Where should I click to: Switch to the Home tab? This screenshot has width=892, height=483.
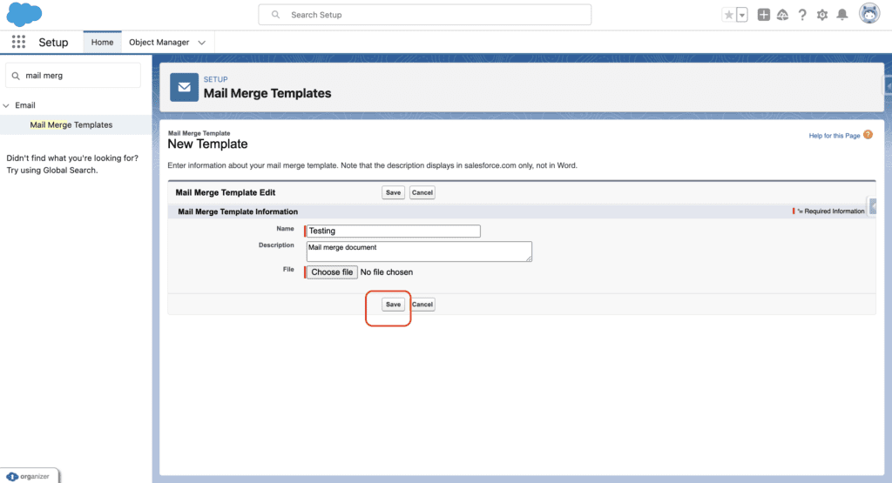point(102,42)
